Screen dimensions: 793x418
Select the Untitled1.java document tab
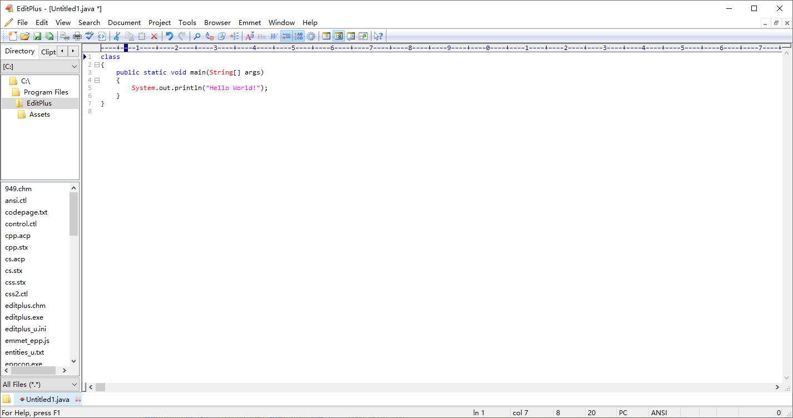pos(47,399)
